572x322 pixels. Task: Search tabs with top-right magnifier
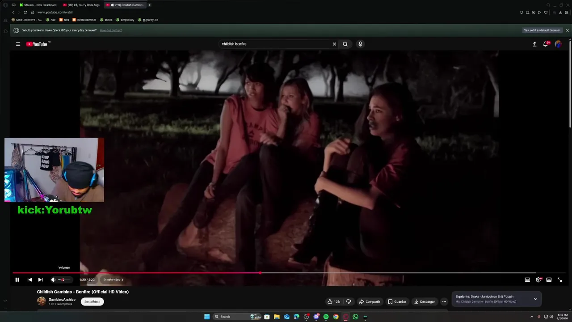pyautogui.click(x=548, y=5)
